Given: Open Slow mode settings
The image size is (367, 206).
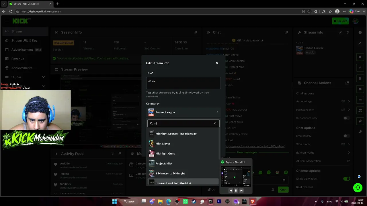Looking at the screenshot, I should [323, 144].
